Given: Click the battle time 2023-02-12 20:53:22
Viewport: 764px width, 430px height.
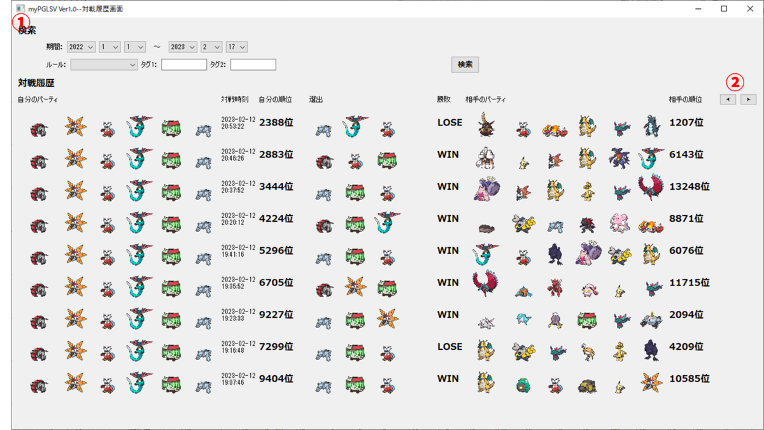Looking at the screenshot, I should click(x=238, y=123).
